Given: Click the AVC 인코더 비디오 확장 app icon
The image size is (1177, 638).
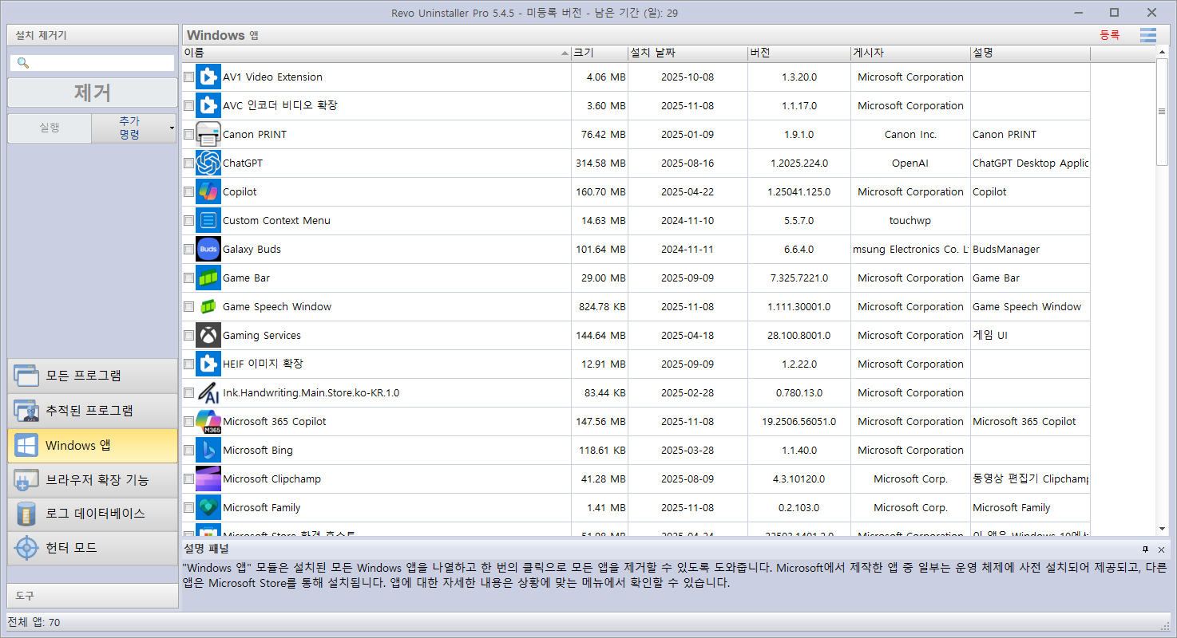Looking at the screenshot, I should pos(208,106).
